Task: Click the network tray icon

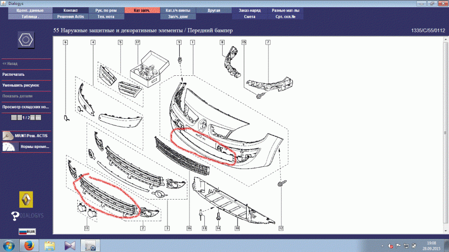Action: pos(406,246)
